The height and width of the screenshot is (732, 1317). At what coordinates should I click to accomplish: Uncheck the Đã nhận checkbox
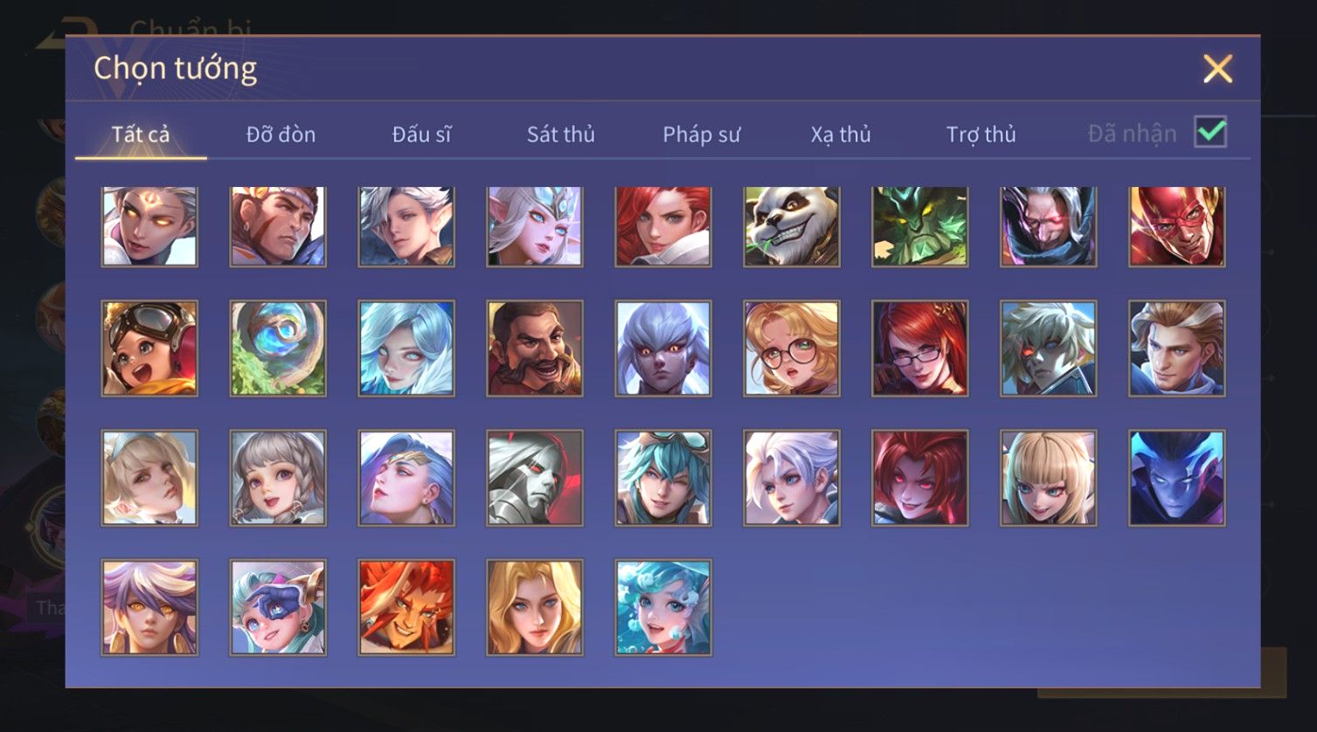(x=1210, y=133)
